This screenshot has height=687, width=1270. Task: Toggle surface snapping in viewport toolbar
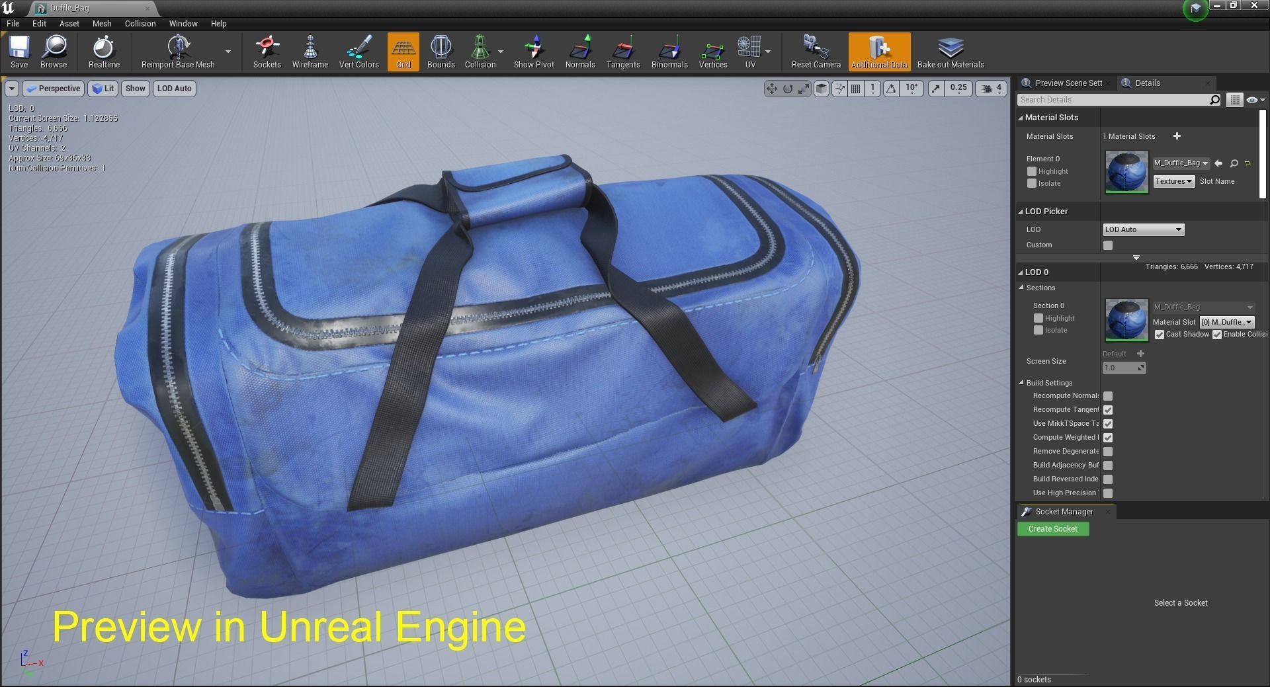click(x=839, y=89)
